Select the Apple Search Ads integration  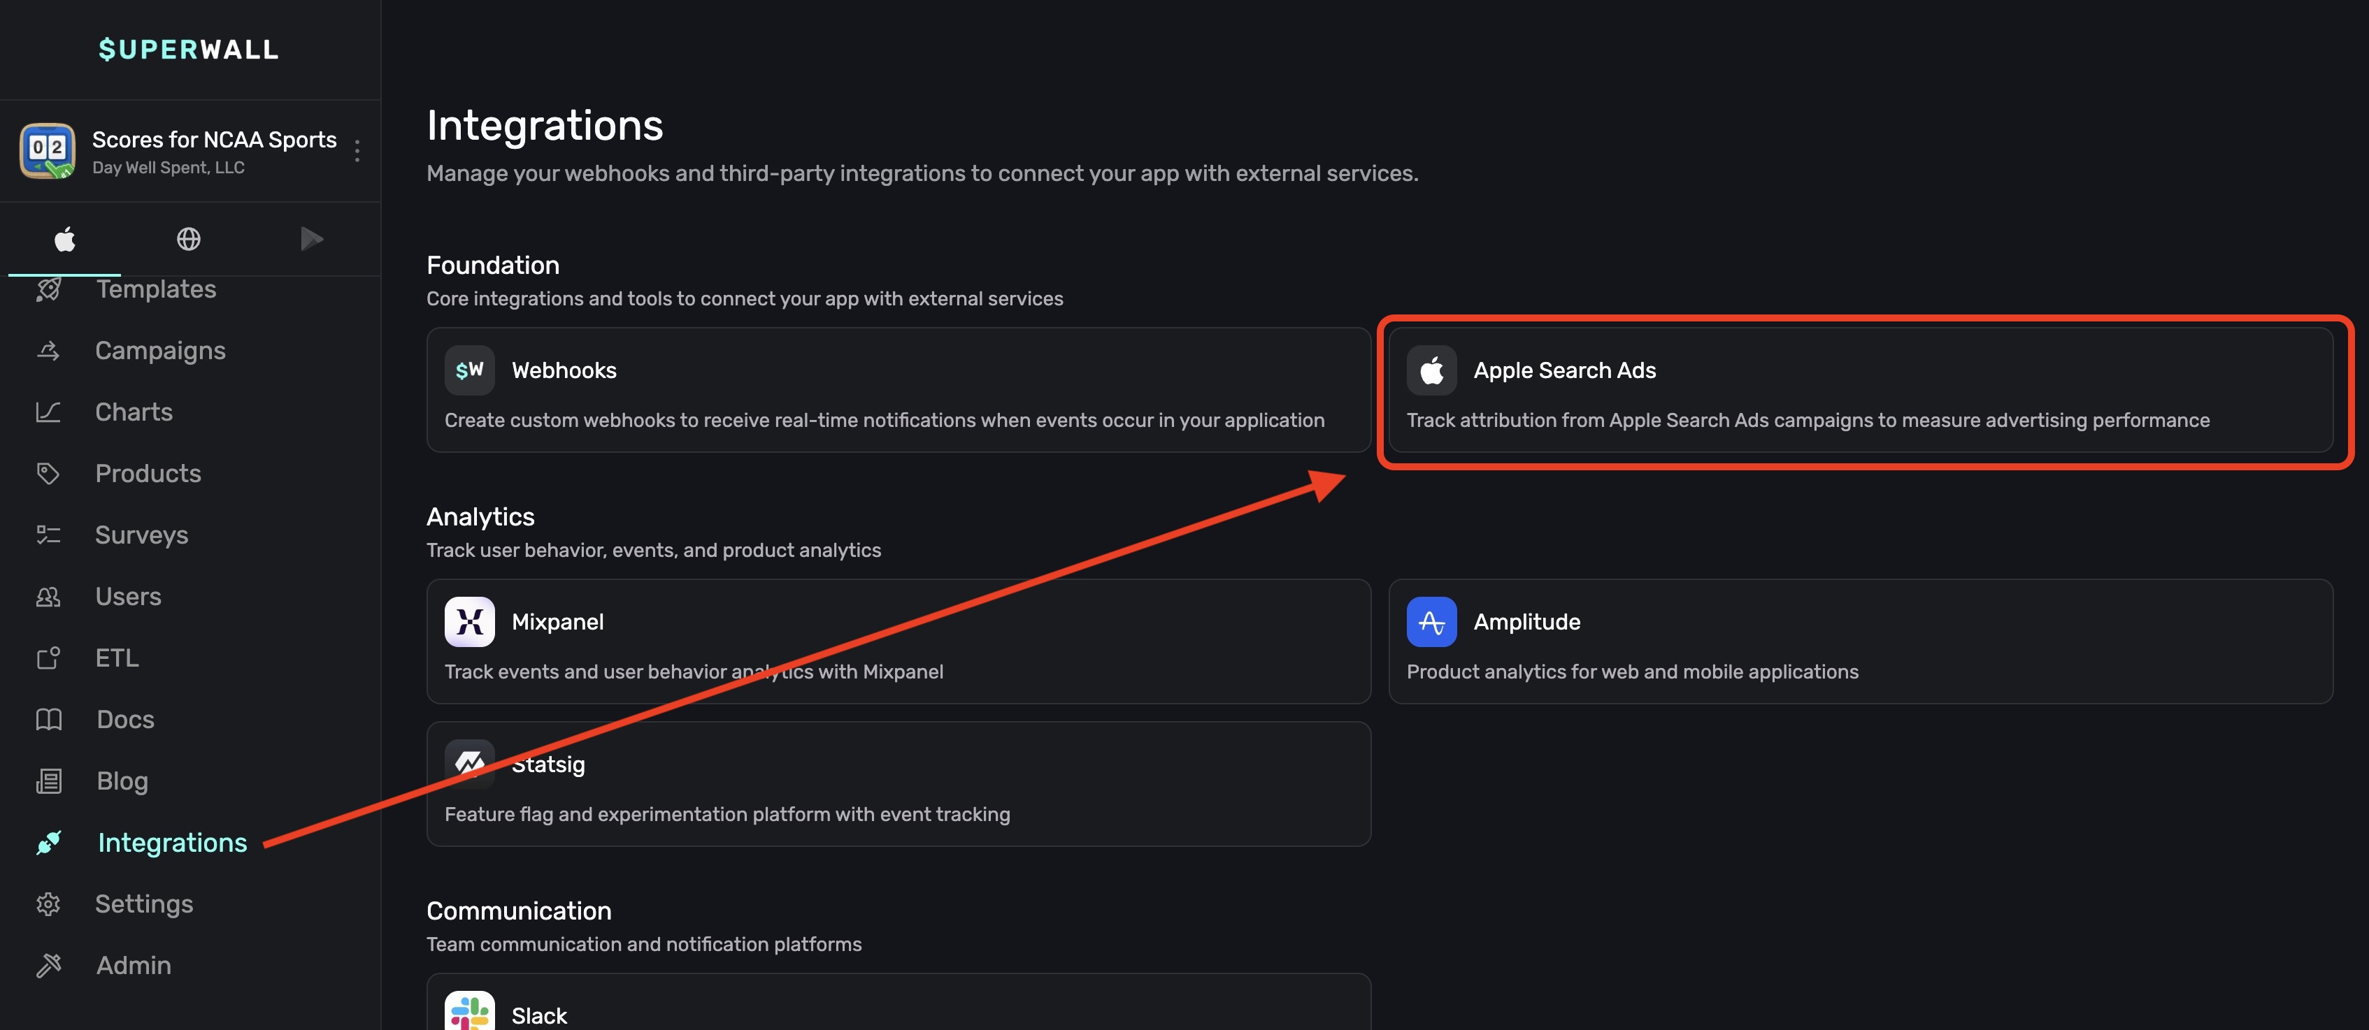coord(1859,391)
